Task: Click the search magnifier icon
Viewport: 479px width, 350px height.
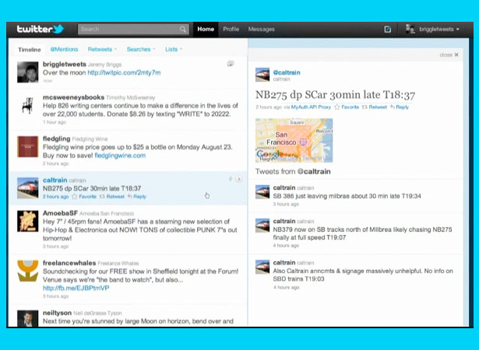Action: [x=183, y=30]
